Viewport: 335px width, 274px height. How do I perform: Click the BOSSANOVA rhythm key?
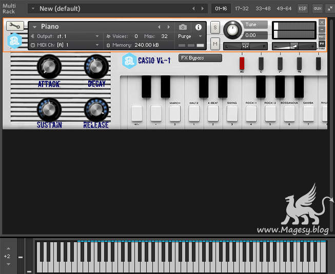pos(289,113)
